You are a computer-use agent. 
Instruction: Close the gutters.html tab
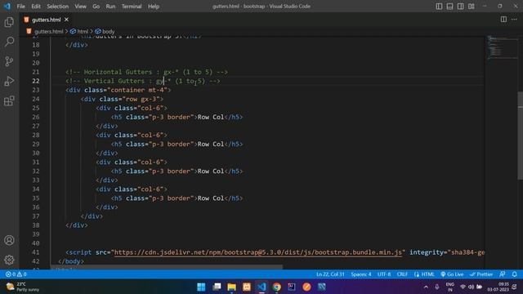pos(66,20)
